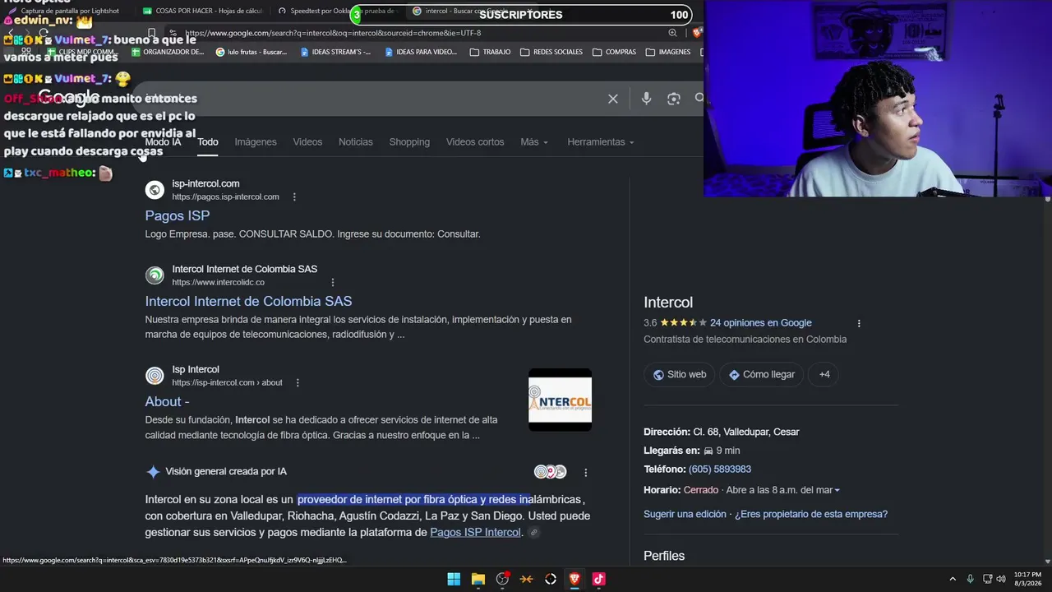Open the Pagos ISP search result
1052x592 pixels.
click(178, 215)
